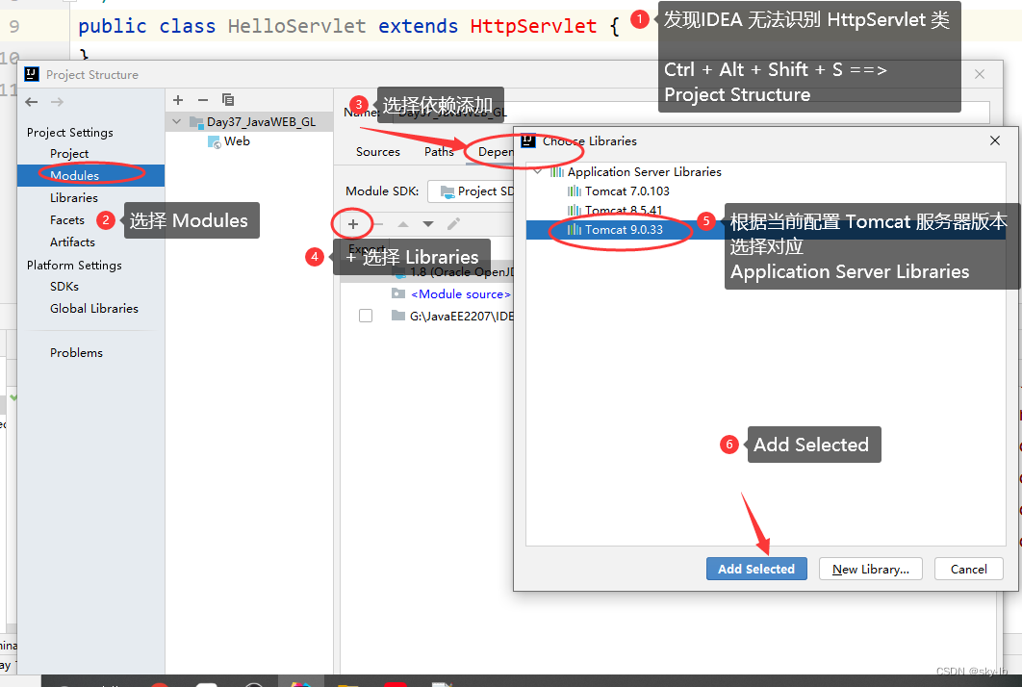Click the HelloServlet class name in the editor
The image size is (1022, 687).
click(x=296, y=26)
